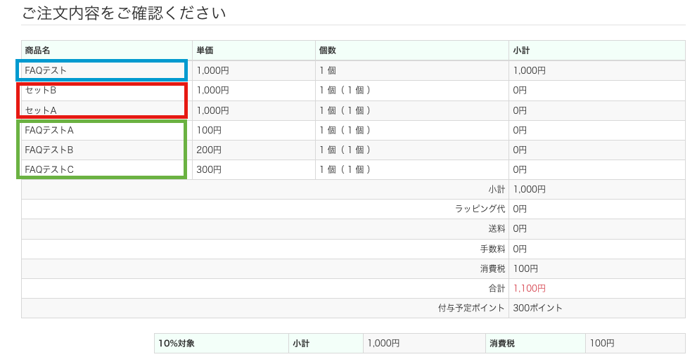
Task: Click the 付与予定ポイント label
Action: (472, 308)
